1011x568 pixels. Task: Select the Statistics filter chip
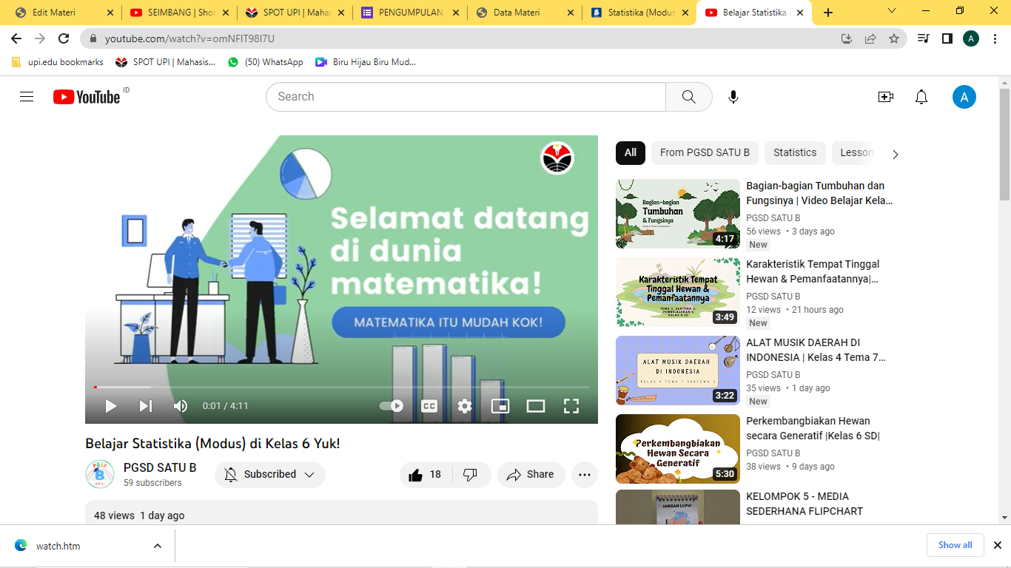tap(795, 152)
